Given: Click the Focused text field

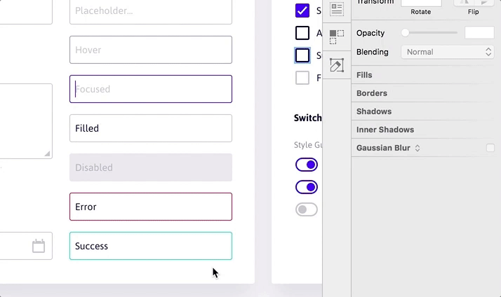Looking at the screenshot, I should click(151, 89).
